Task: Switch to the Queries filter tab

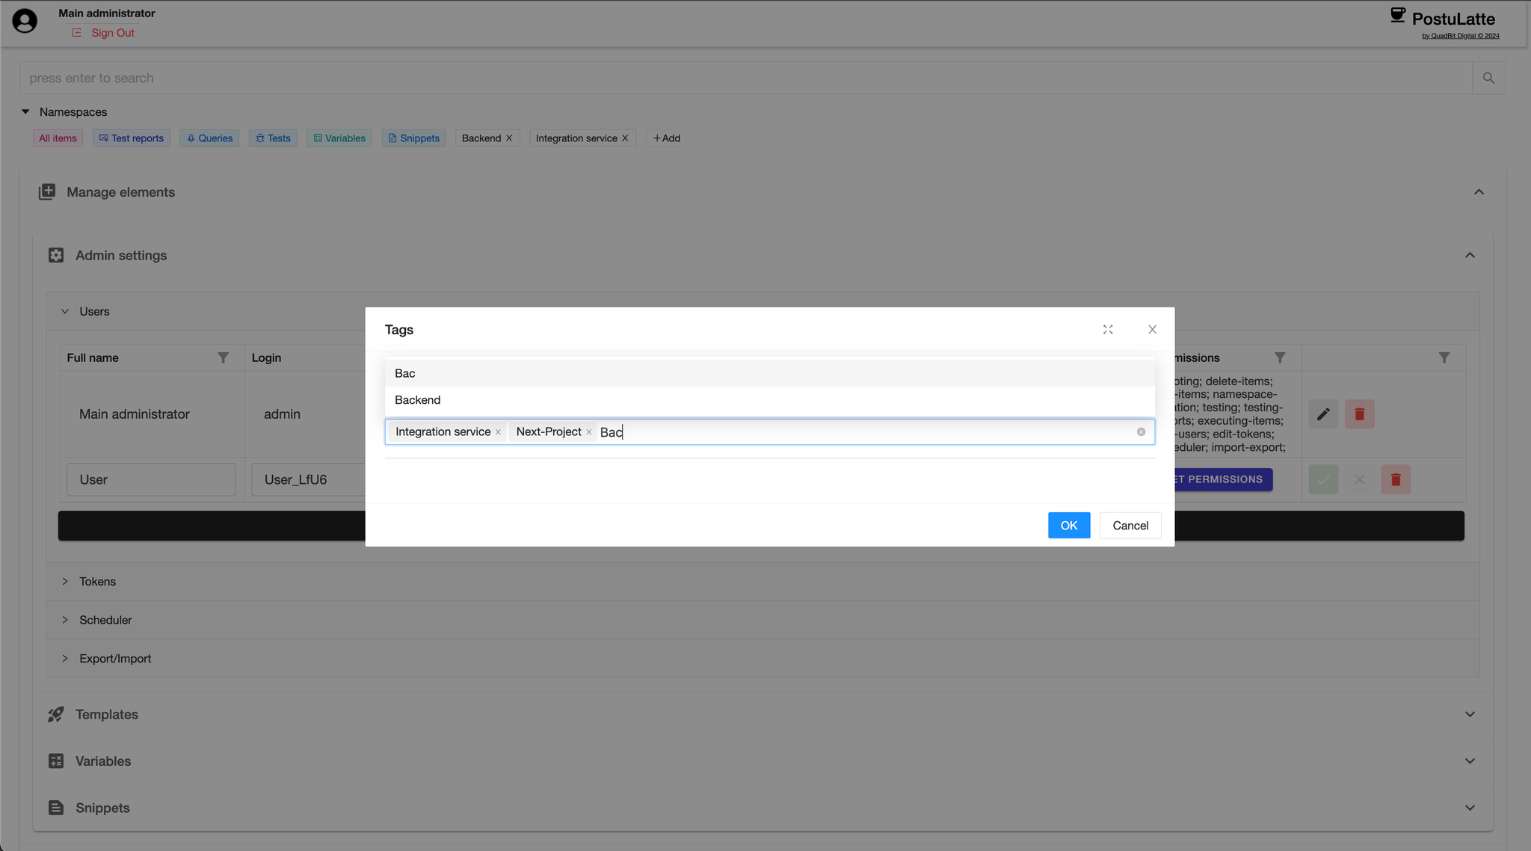Action: click(209, 138)
